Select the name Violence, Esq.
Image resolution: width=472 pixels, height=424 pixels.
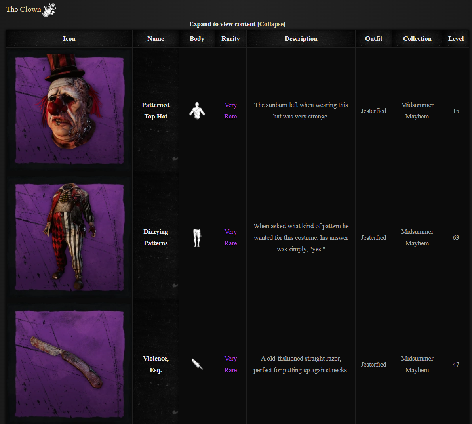click(x=156, y=364)
